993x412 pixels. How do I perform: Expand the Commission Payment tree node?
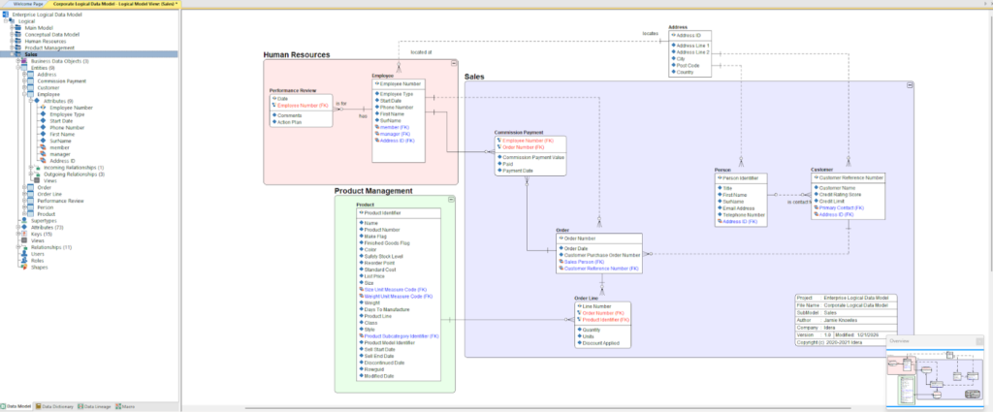click(x=23, y=81)
